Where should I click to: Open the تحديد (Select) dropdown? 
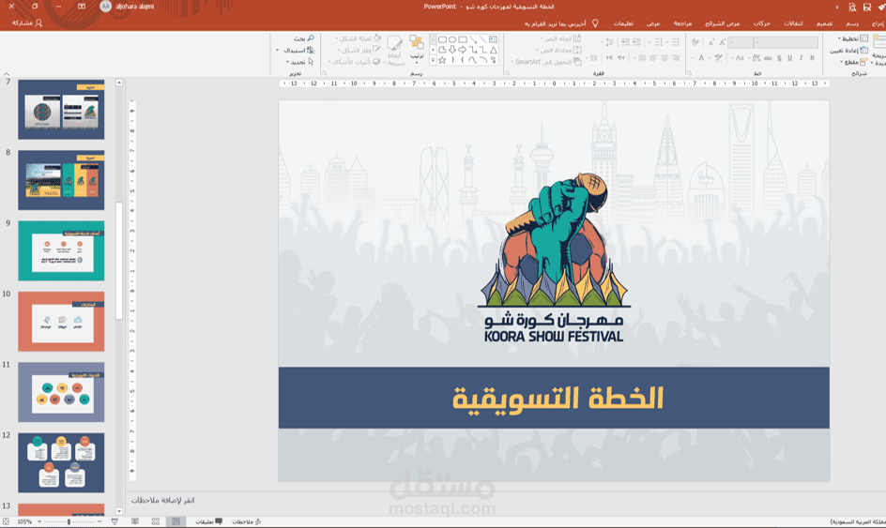[x=300, y=62]
